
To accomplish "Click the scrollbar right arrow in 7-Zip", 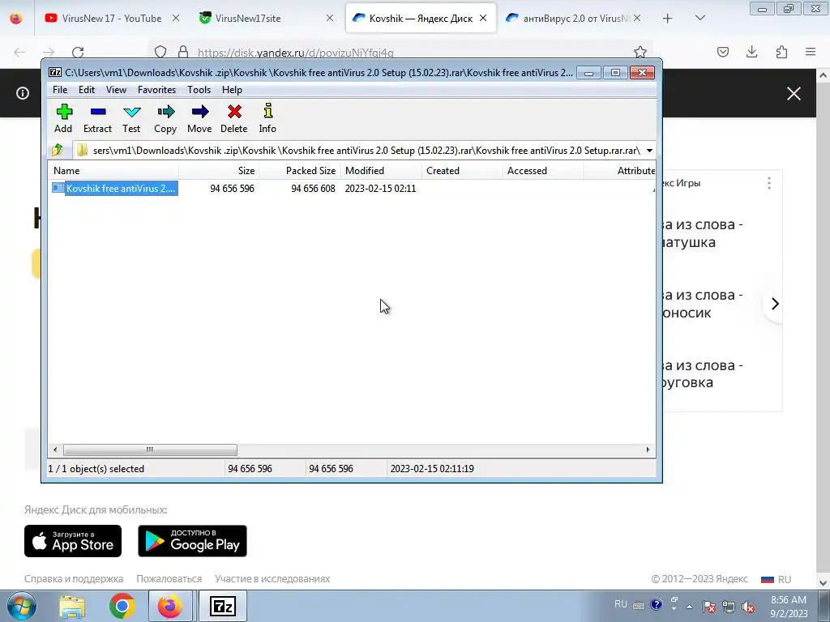I will (x=648, y=450).
